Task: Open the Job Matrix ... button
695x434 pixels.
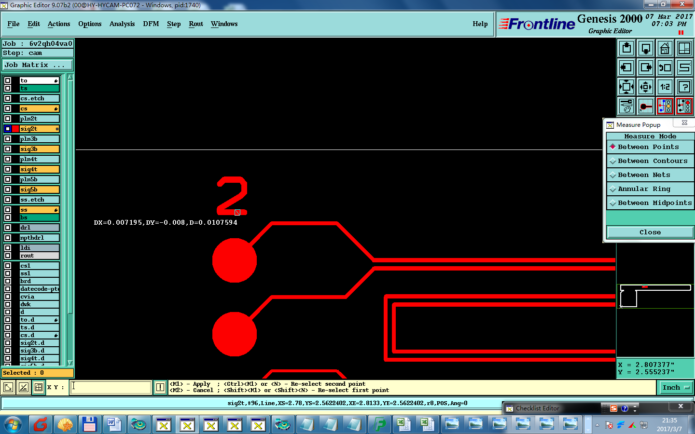Action: 38,65
